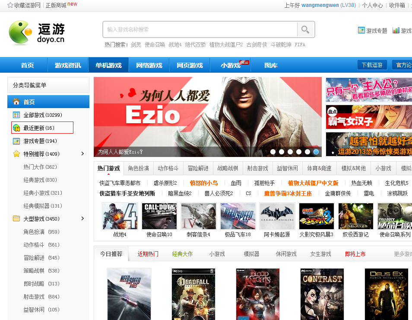Switch to 即将上市 tab

(x=355, y=254)
